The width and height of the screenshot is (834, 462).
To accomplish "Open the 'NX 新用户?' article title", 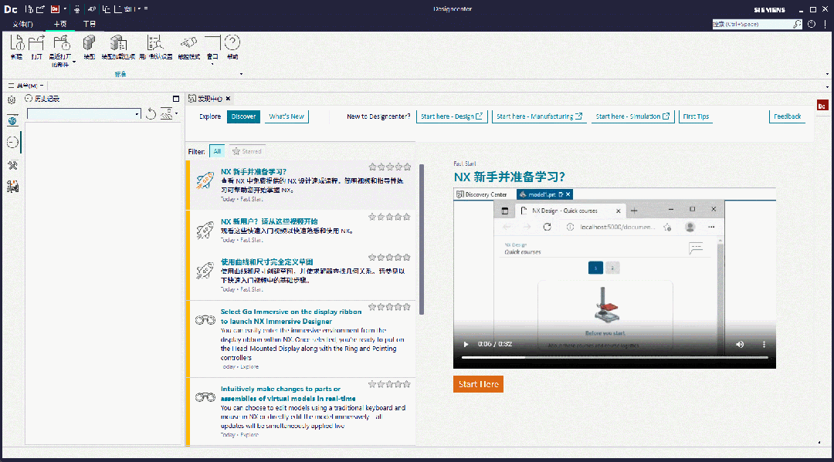I will (270, 221).
